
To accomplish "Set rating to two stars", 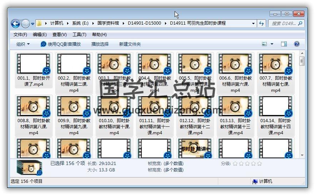I will click(241, 164).
